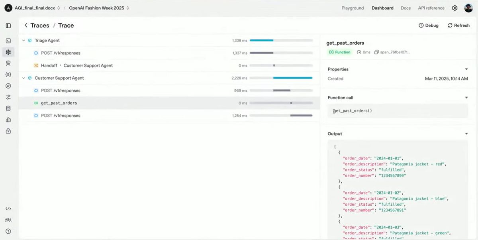Open the robot Assistants sidebar icon

8,63
